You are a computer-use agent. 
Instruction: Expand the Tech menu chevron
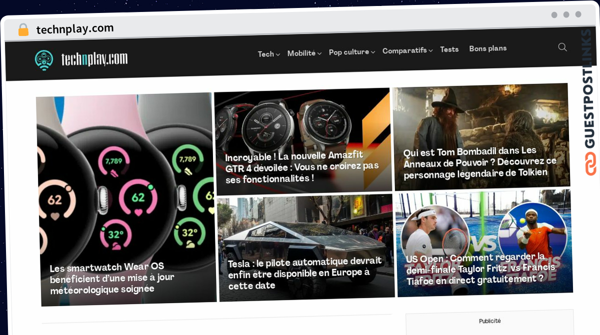[x=278, y=54]
